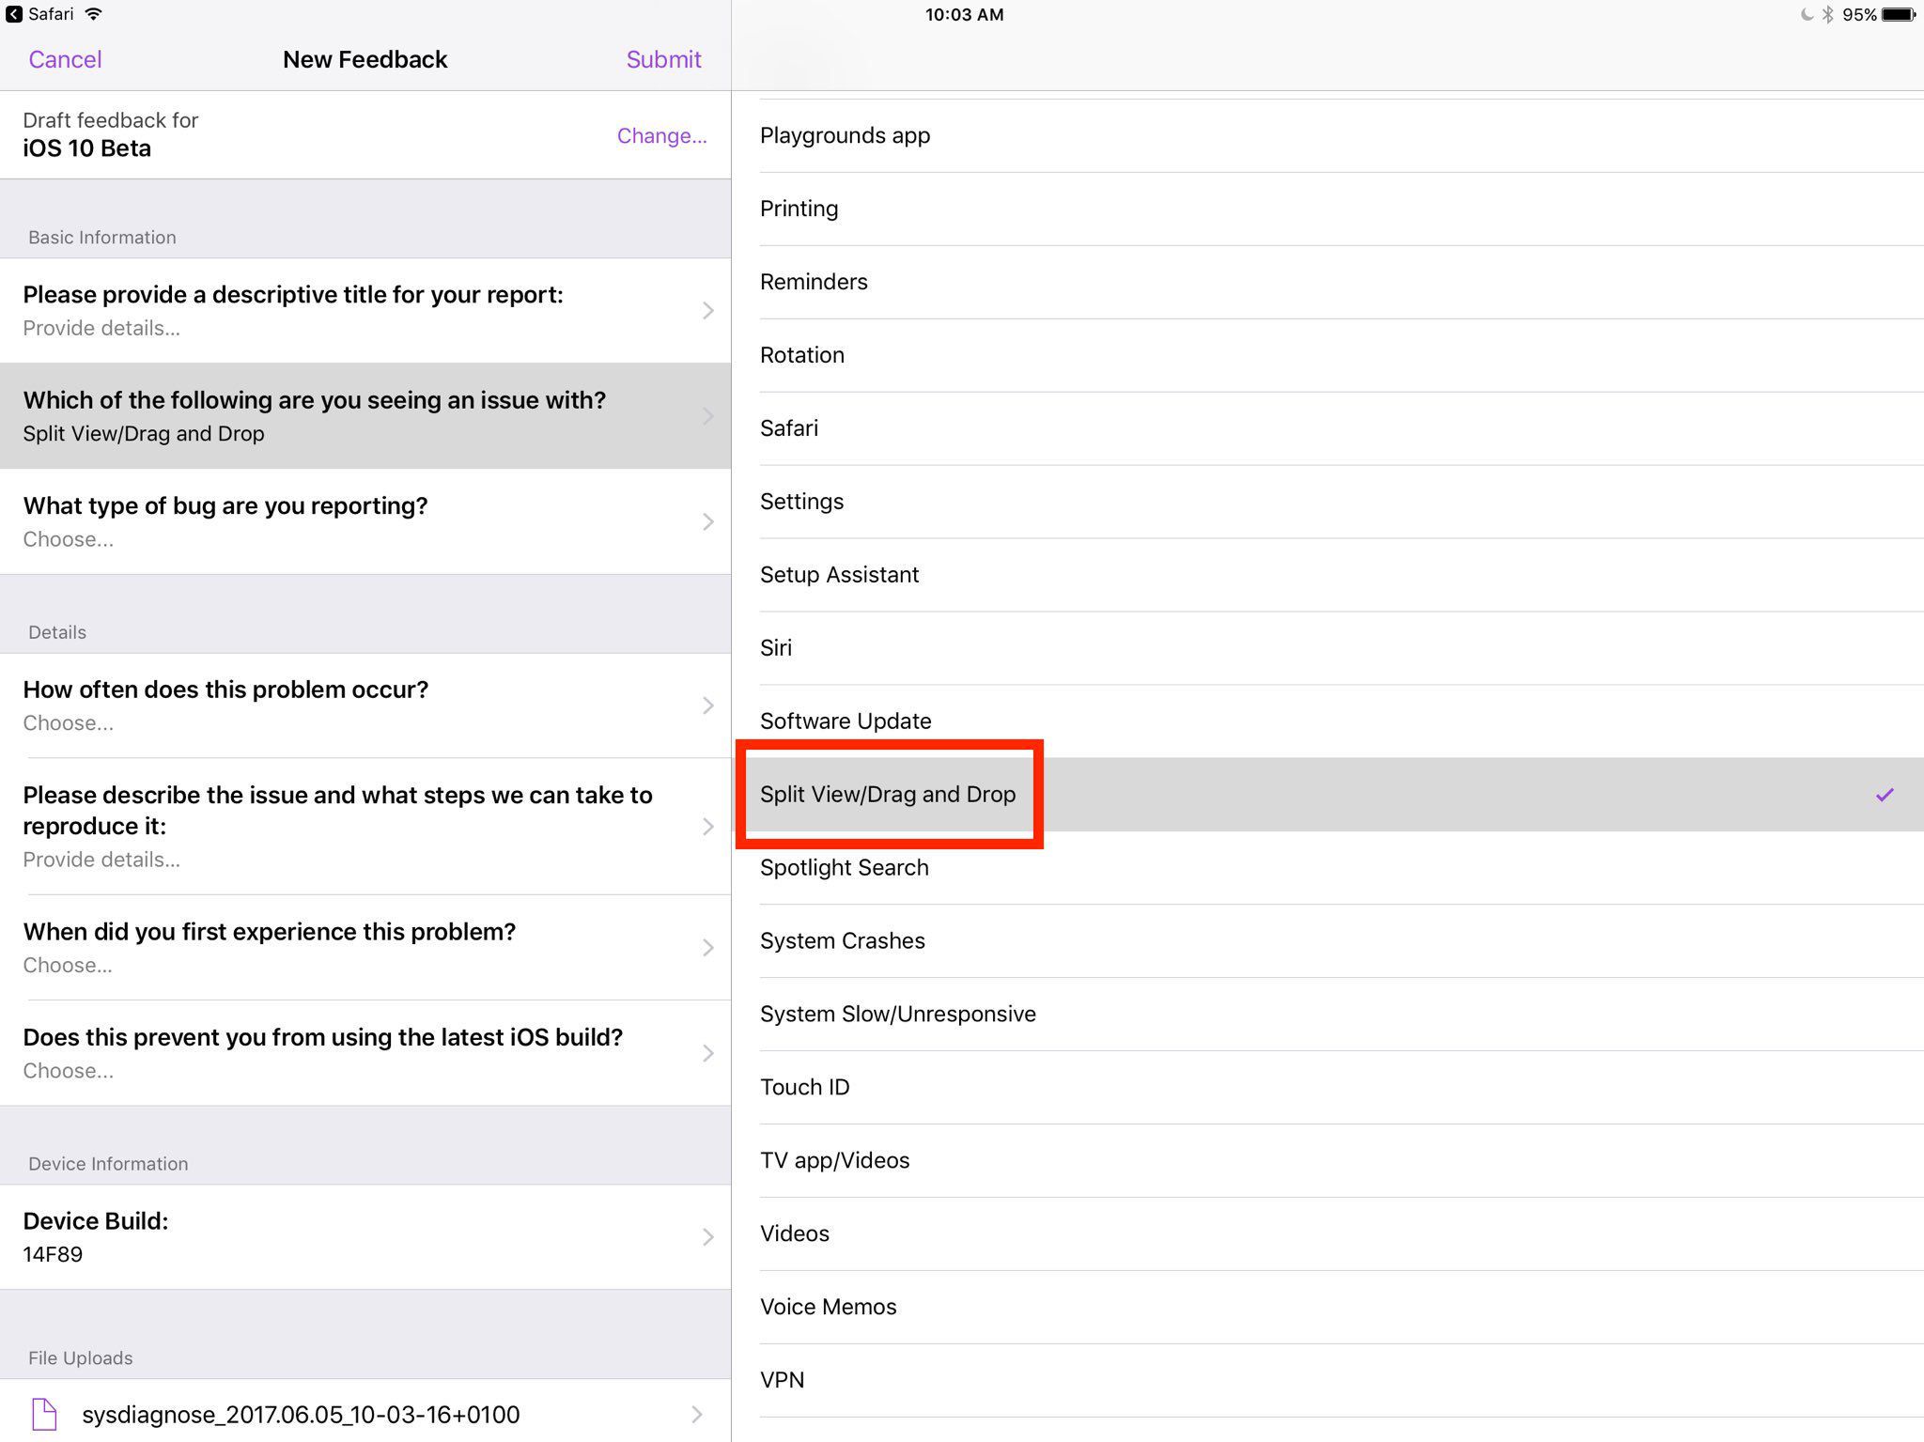Open the descriptive title input field
This screenshot has height=1442, width=1924.
(x=366, y=310)
